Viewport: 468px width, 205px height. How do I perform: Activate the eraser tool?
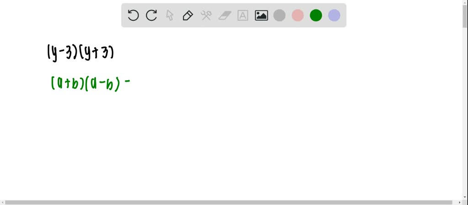[225, 15]
